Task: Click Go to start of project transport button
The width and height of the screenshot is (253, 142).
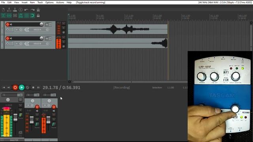Action: pos(4,88)
